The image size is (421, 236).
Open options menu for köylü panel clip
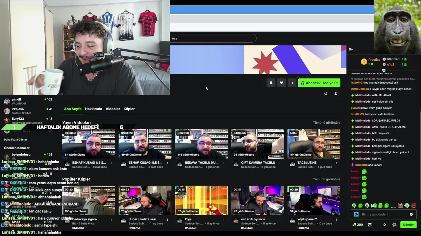click(336, 220)
